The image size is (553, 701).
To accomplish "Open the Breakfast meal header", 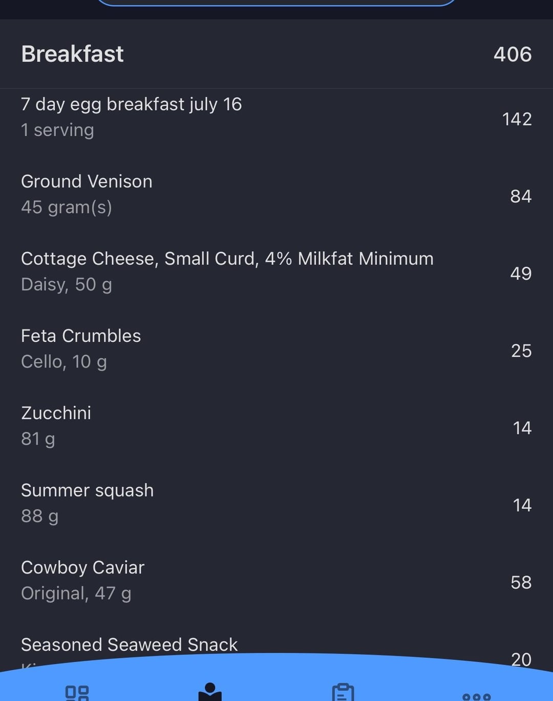I will (x=276, y=54).
